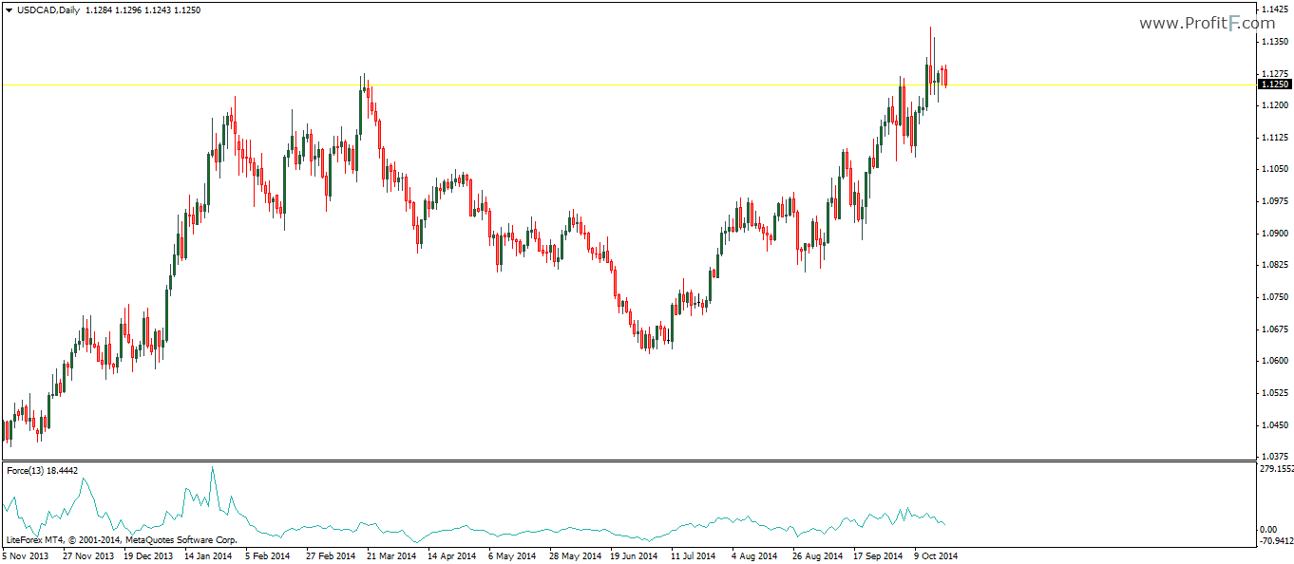1294x564 pixels.
Task: Click the 11 Jul 2014 date label
Action: click(694, 556)
